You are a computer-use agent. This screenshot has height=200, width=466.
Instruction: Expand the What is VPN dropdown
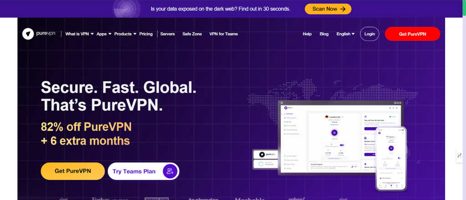[x=79, y=34]
